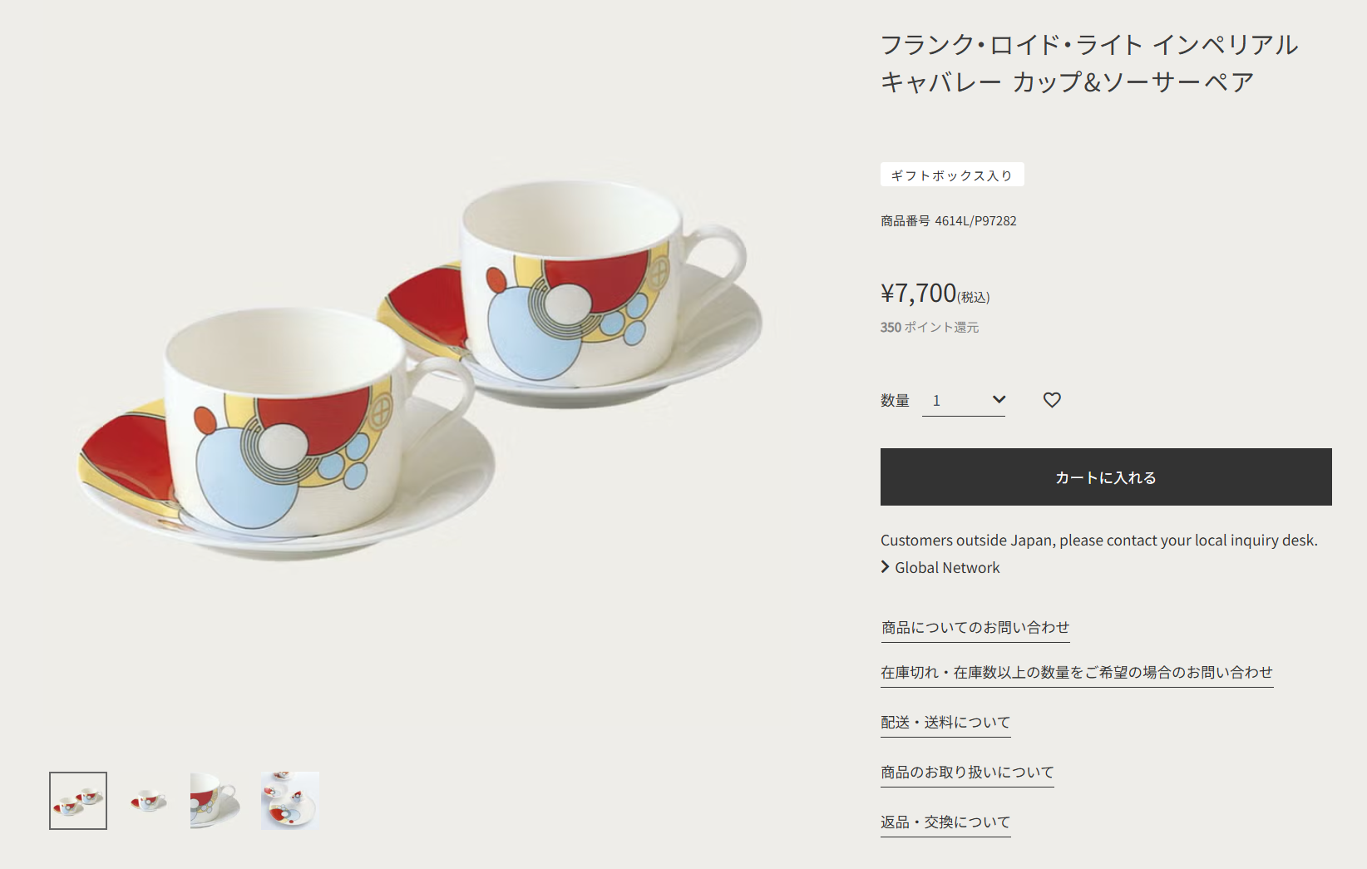1367x869 pixels.
Task: Open 返品・交換について link
Action: [945, 822]
